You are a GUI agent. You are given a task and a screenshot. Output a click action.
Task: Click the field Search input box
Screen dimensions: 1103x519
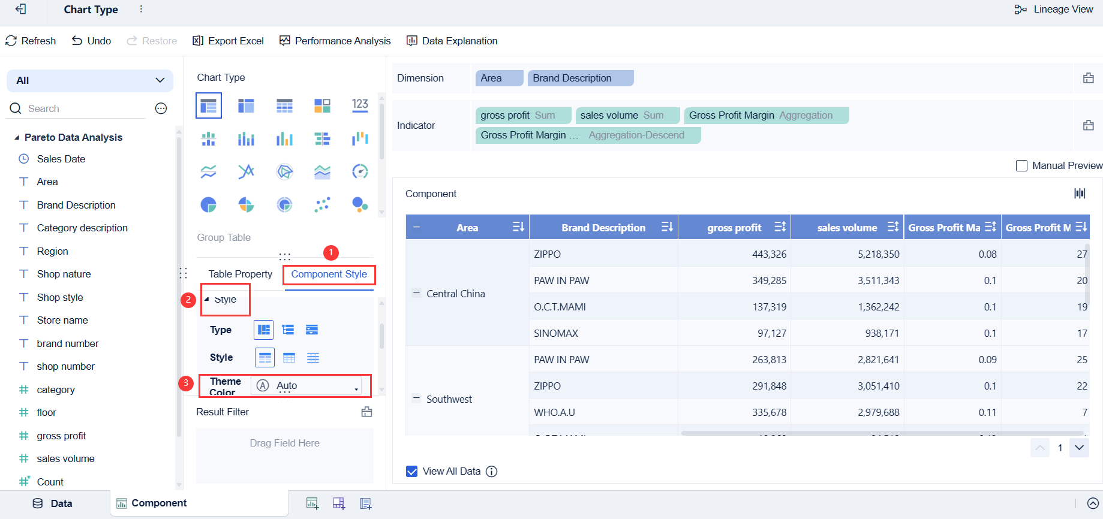pos(84,108)
